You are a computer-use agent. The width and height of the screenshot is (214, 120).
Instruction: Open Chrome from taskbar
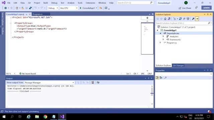click(45, 117)
